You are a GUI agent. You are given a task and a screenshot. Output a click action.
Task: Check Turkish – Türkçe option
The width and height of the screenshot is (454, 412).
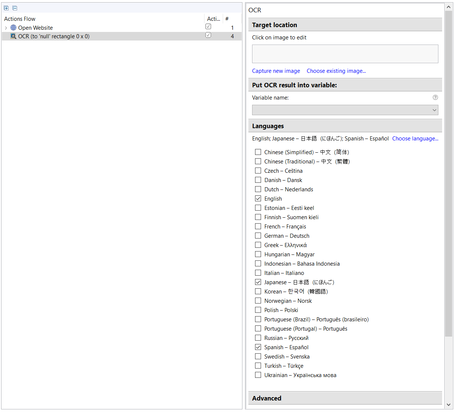tap(258, 366)
